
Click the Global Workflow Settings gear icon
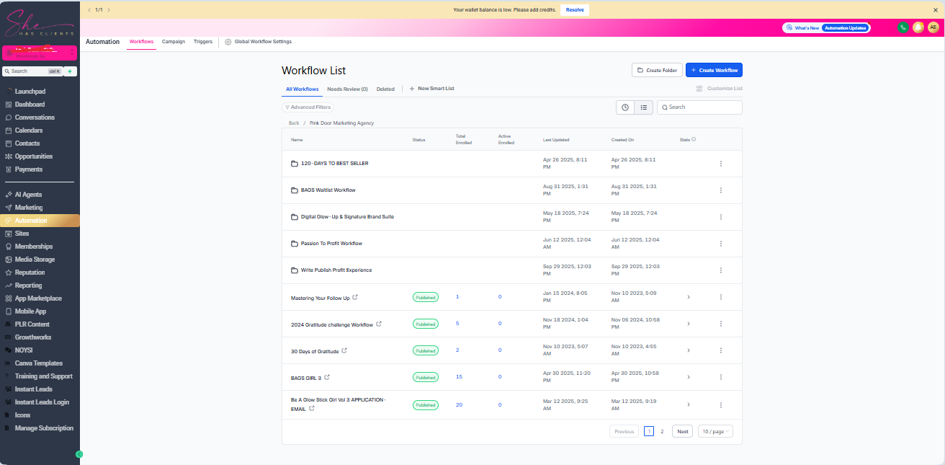(x=228, y=42)
